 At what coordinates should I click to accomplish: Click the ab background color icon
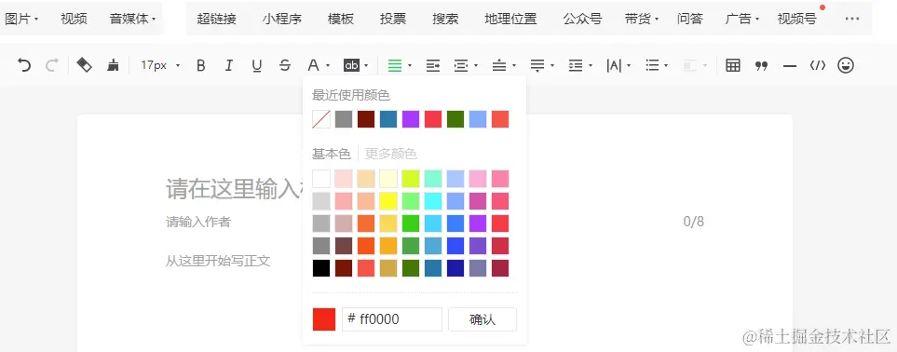[x=351, y=65]
